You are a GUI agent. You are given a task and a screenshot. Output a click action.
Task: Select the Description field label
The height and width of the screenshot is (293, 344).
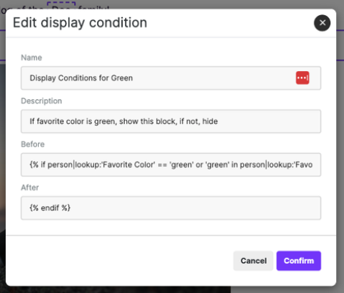[x=42, y=101]
